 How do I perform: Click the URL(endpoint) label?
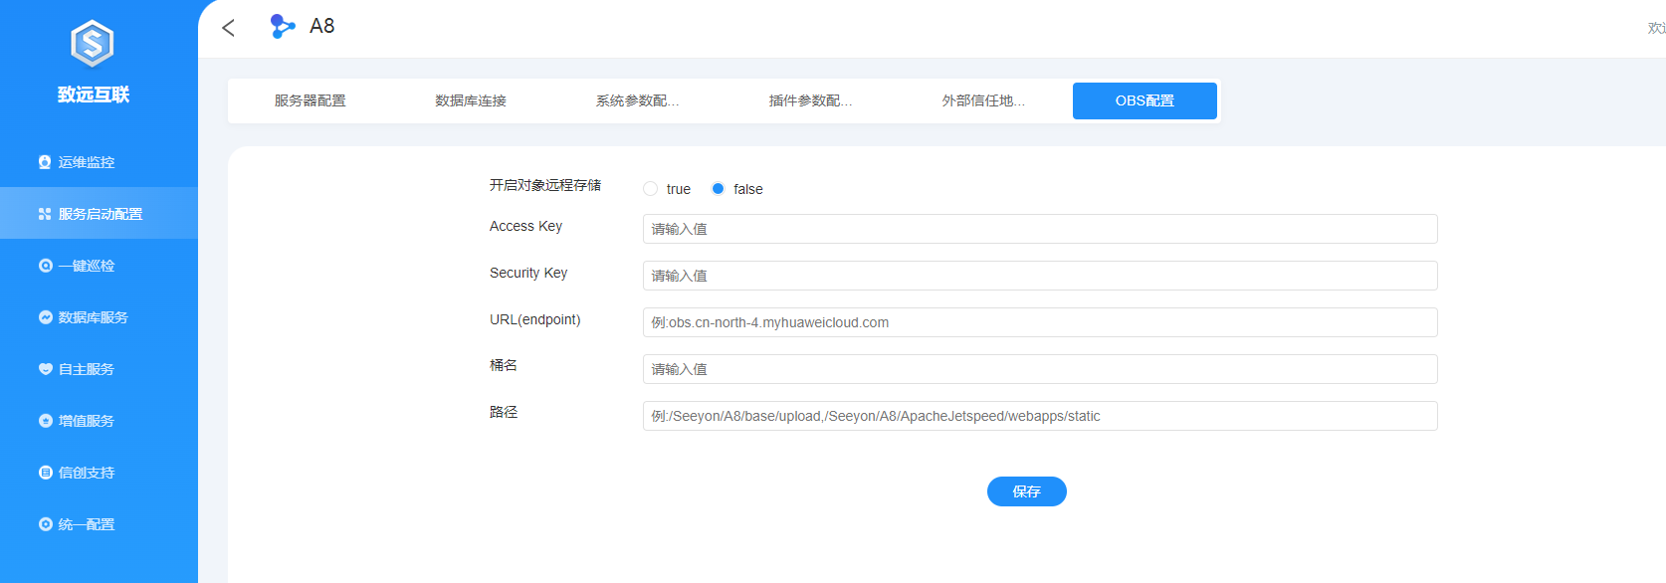(x=535, y=319)
